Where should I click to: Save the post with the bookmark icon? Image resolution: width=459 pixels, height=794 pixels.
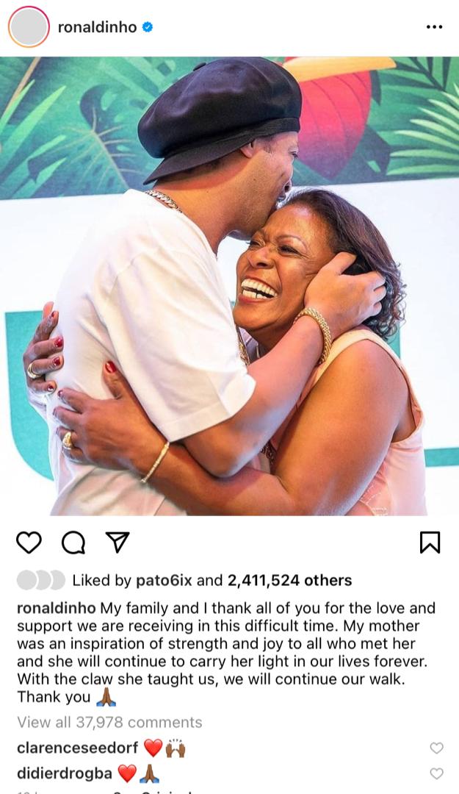[x=430, y=543]
